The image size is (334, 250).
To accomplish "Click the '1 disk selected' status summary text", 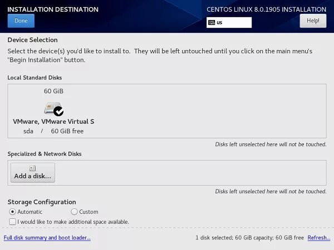I will pyautogui.click(x=249, y=237).
